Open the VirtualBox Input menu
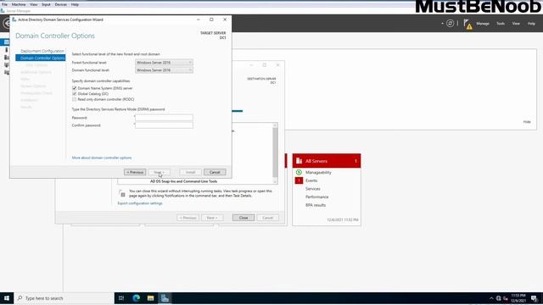 (x=46, y=4)
